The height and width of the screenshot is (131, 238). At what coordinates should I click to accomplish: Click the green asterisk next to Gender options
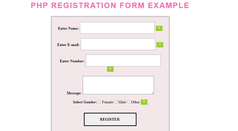point(144,102)
